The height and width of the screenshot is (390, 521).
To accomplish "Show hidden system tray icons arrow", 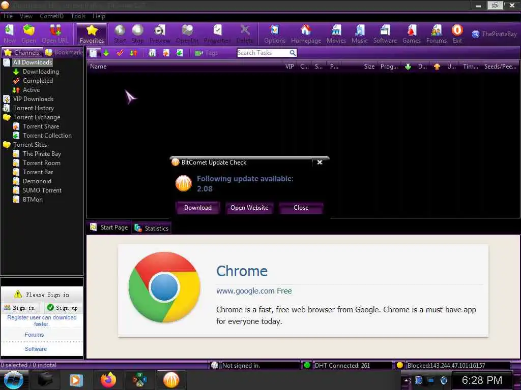I will pyautogui.click(x=407, y=380).
